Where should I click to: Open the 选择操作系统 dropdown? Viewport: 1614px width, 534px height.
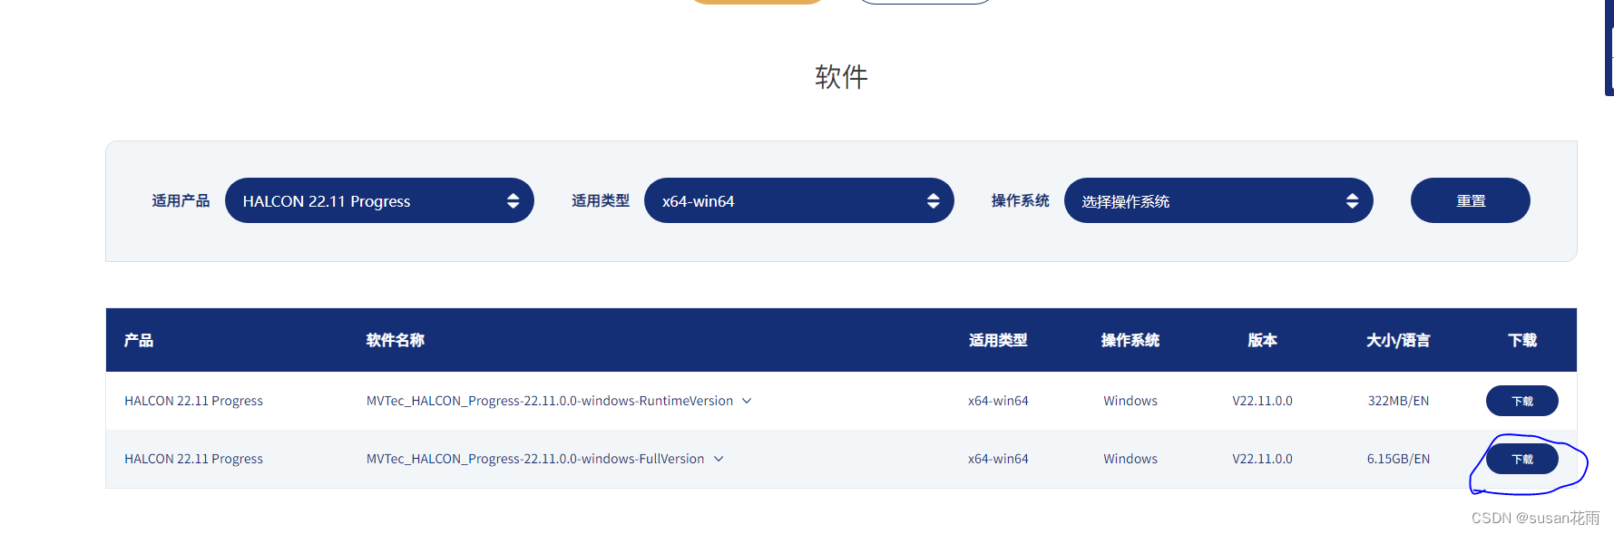(1218, 200)
